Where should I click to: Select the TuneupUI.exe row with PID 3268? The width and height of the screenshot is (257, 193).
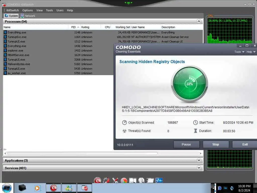[x=58, y=60]
